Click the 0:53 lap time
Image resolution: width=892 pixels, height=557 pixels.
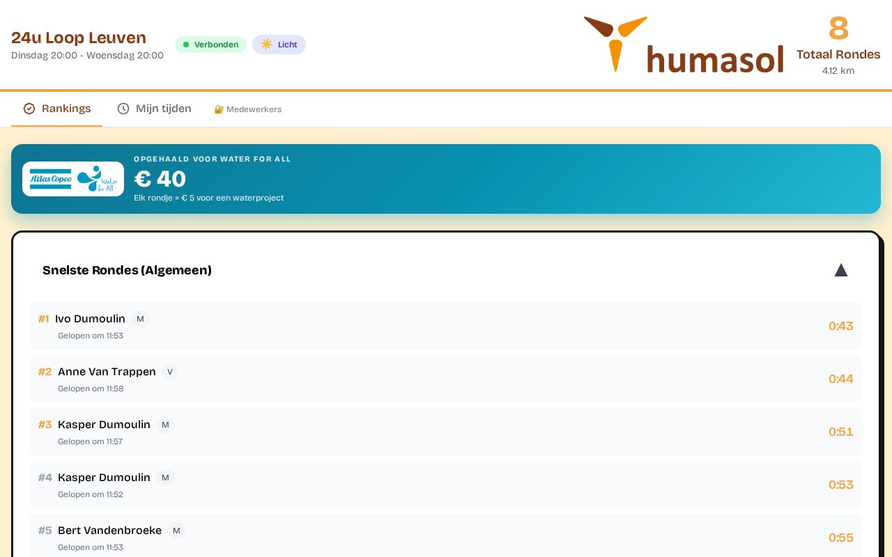tap(841, 485)
